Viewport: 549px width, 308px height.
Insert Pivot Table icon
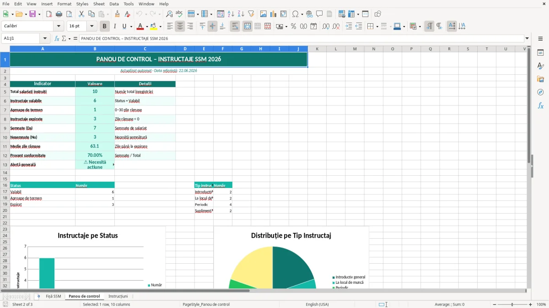[x=284, y=14]
